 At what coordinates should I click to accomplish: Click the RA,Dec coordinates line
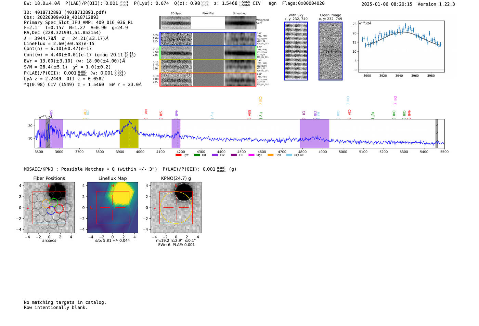coord(62,33)
